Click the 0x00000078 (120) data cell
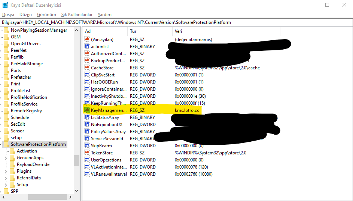Image resolution: width=353 pixels, height=201 pixels. 191,167
